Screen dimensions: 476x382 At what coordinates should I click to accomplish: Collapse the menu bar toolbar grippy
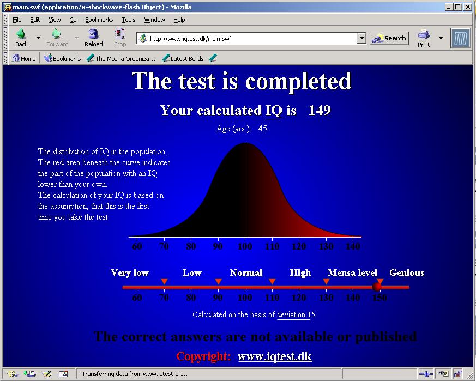5,20
